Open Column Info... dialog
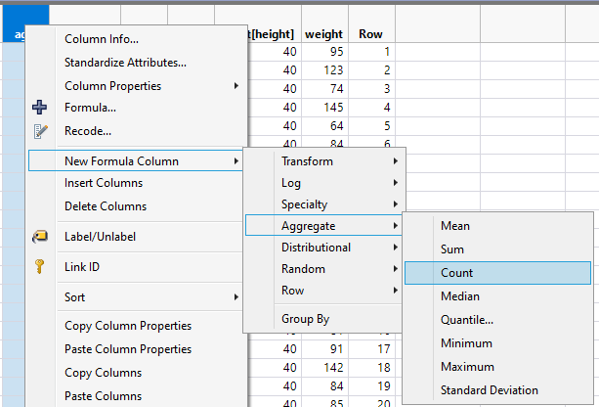The image size is (599, 407). (102, 40)
